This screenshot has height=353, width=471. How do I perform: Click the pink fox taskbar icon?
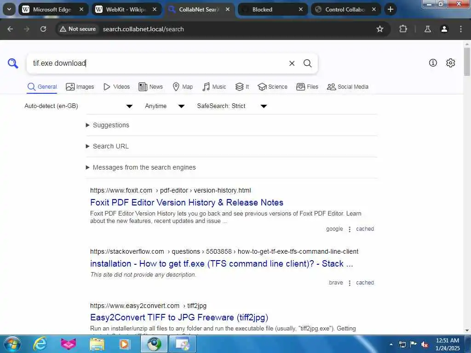tap(69, 344)
